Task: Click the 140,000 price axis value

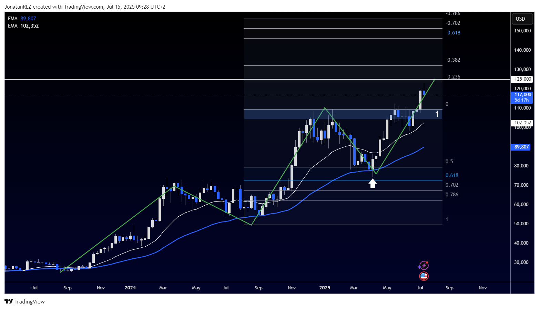Action: (x=522, y=50)
